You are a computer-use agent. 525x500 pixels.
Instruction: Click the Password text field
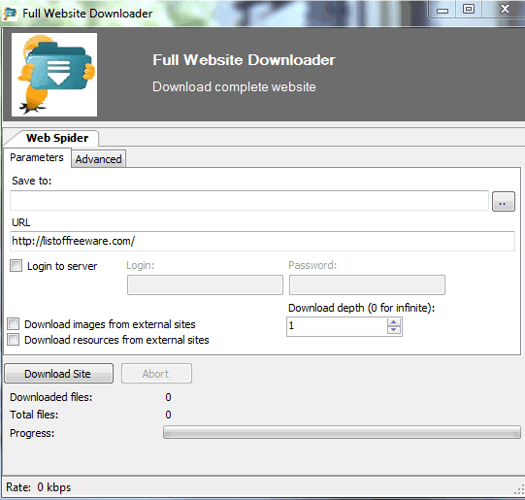(x=367, y=285)
